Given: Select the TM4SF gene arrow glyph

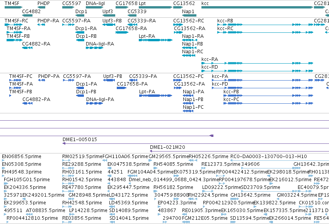Looking at the screenshot, I should [14, 7].
